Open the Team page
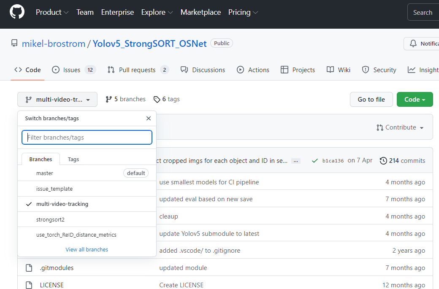The width and height of the screenshot is (439, 289). point(85,12)
